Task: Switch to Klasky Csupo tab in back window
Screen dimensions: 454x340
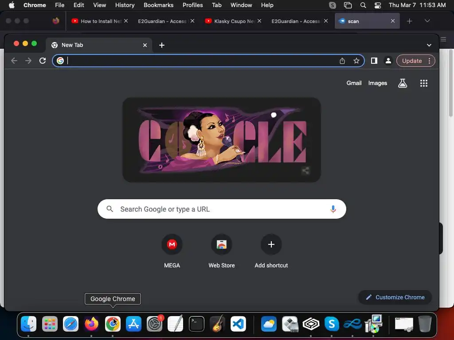Action: tap(233, 21)
